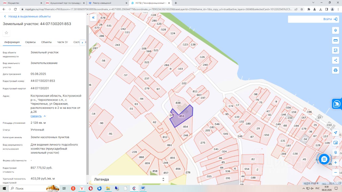
Task: Close the НСПД browser tab
Action: (169, 3)
